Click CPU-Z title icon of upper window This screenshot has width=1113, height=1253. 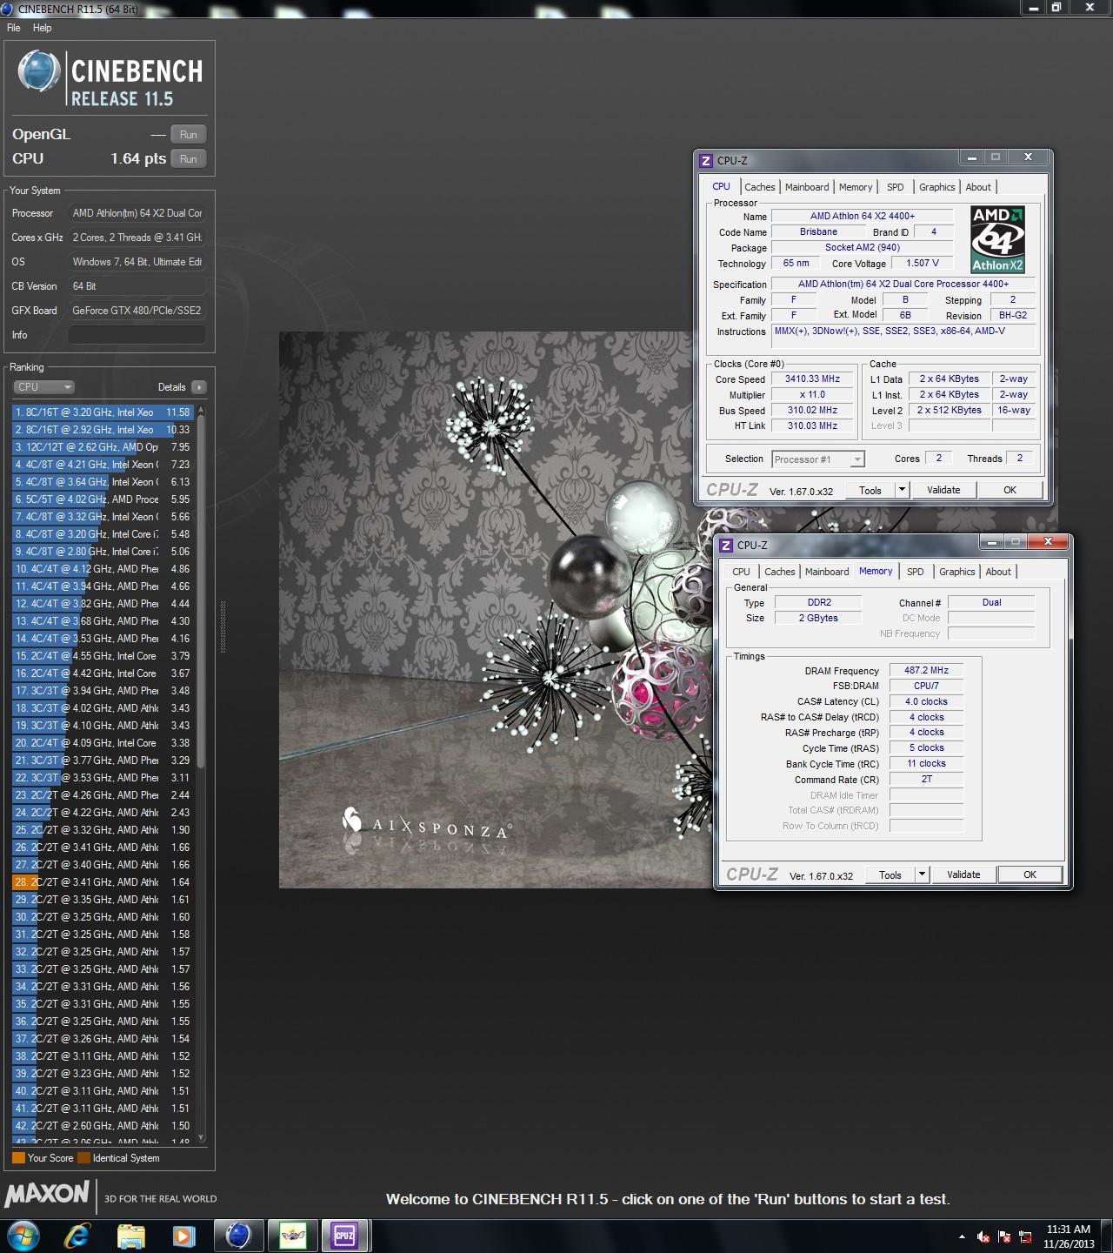tap(706, 161)
